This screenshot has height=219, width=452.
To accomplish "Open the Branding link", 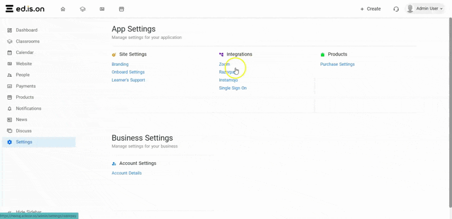I will [x=120, y=64].
